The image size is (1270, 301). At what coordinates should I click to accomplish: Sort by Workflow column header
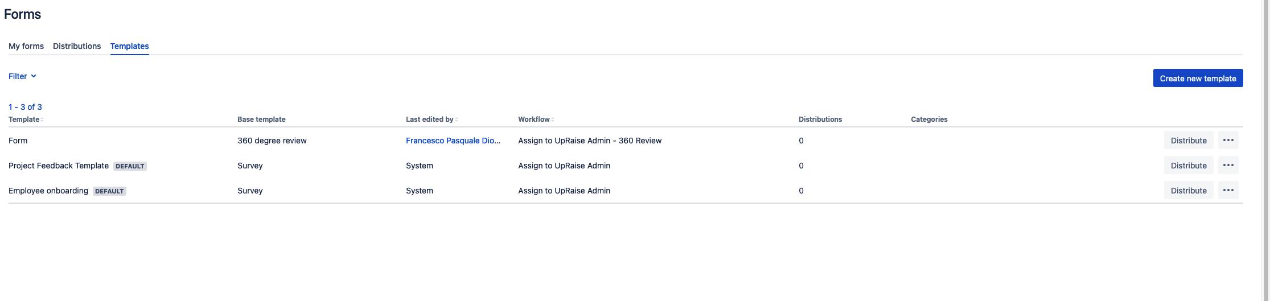coord(536,119)
